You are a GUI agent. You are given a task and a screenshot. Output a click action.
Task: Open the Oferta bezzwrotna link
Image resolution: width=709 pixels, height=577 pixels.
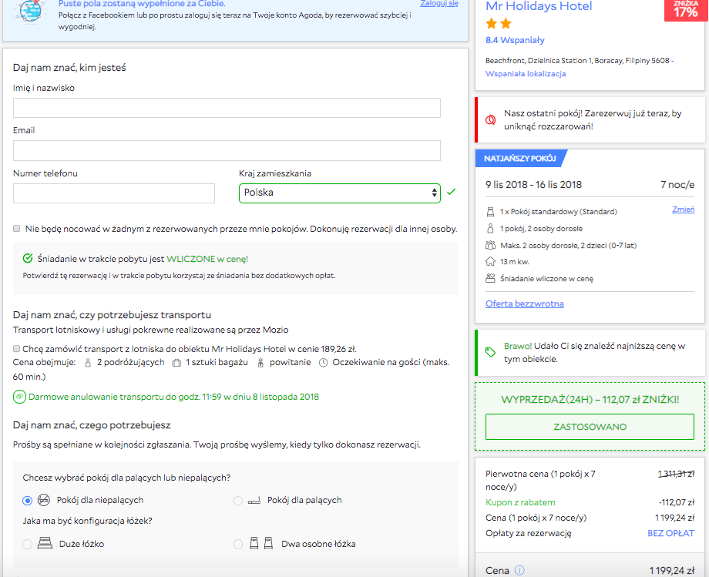tap(524, 304)
